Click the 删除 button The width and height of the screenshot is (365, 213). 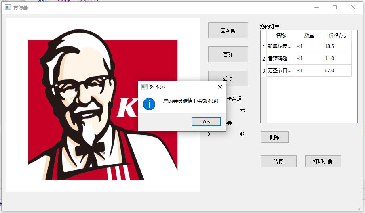274,137
